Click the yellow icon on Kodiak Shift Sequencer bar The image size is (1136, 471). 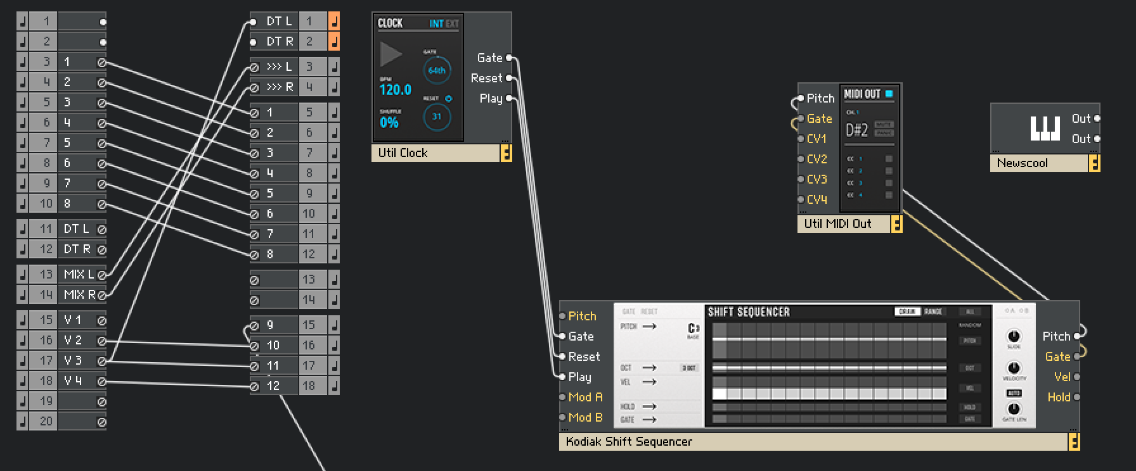click(1073, 442)
